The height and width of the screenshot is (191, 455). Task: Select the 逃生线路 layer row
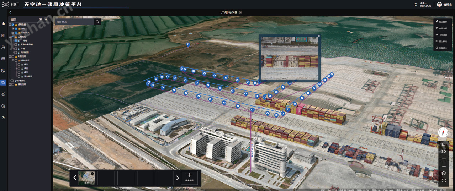[x=28, y=76]
